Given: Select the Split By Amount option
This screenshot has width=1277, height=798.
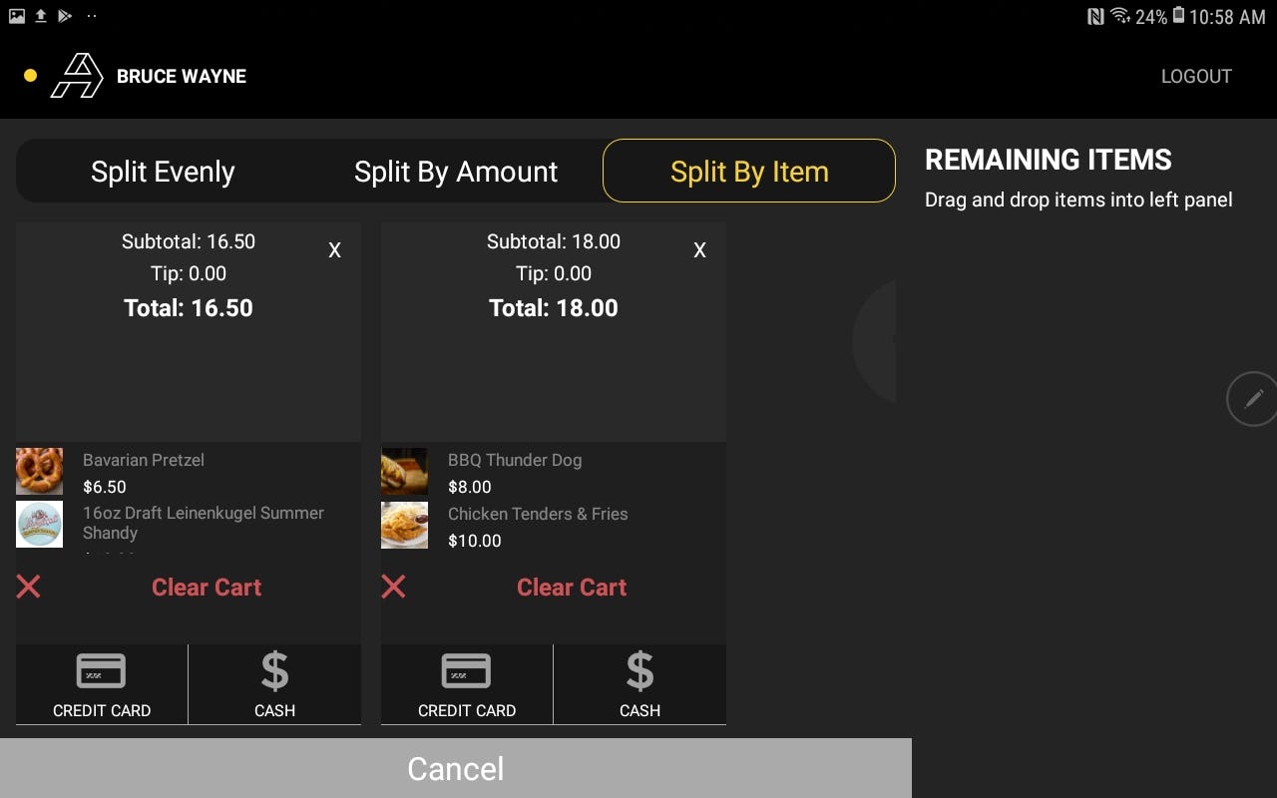Looking at the screenshot, I should pos(456,171).
